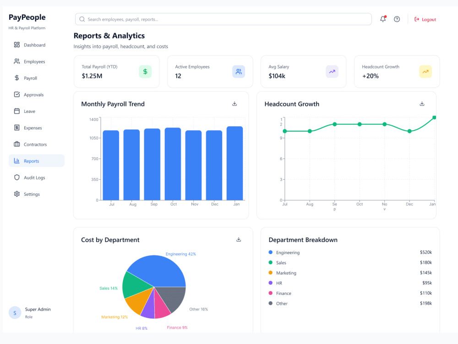Click the Payroll dollar sign icon
Image resolution: width=458 pixels, height=344 pixels.
coord(17,78)
